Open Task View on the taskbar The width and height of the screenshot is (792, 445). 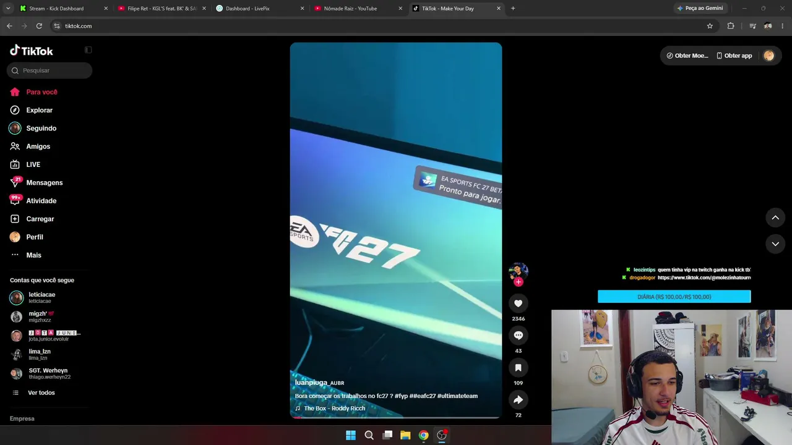click(387, 435)
